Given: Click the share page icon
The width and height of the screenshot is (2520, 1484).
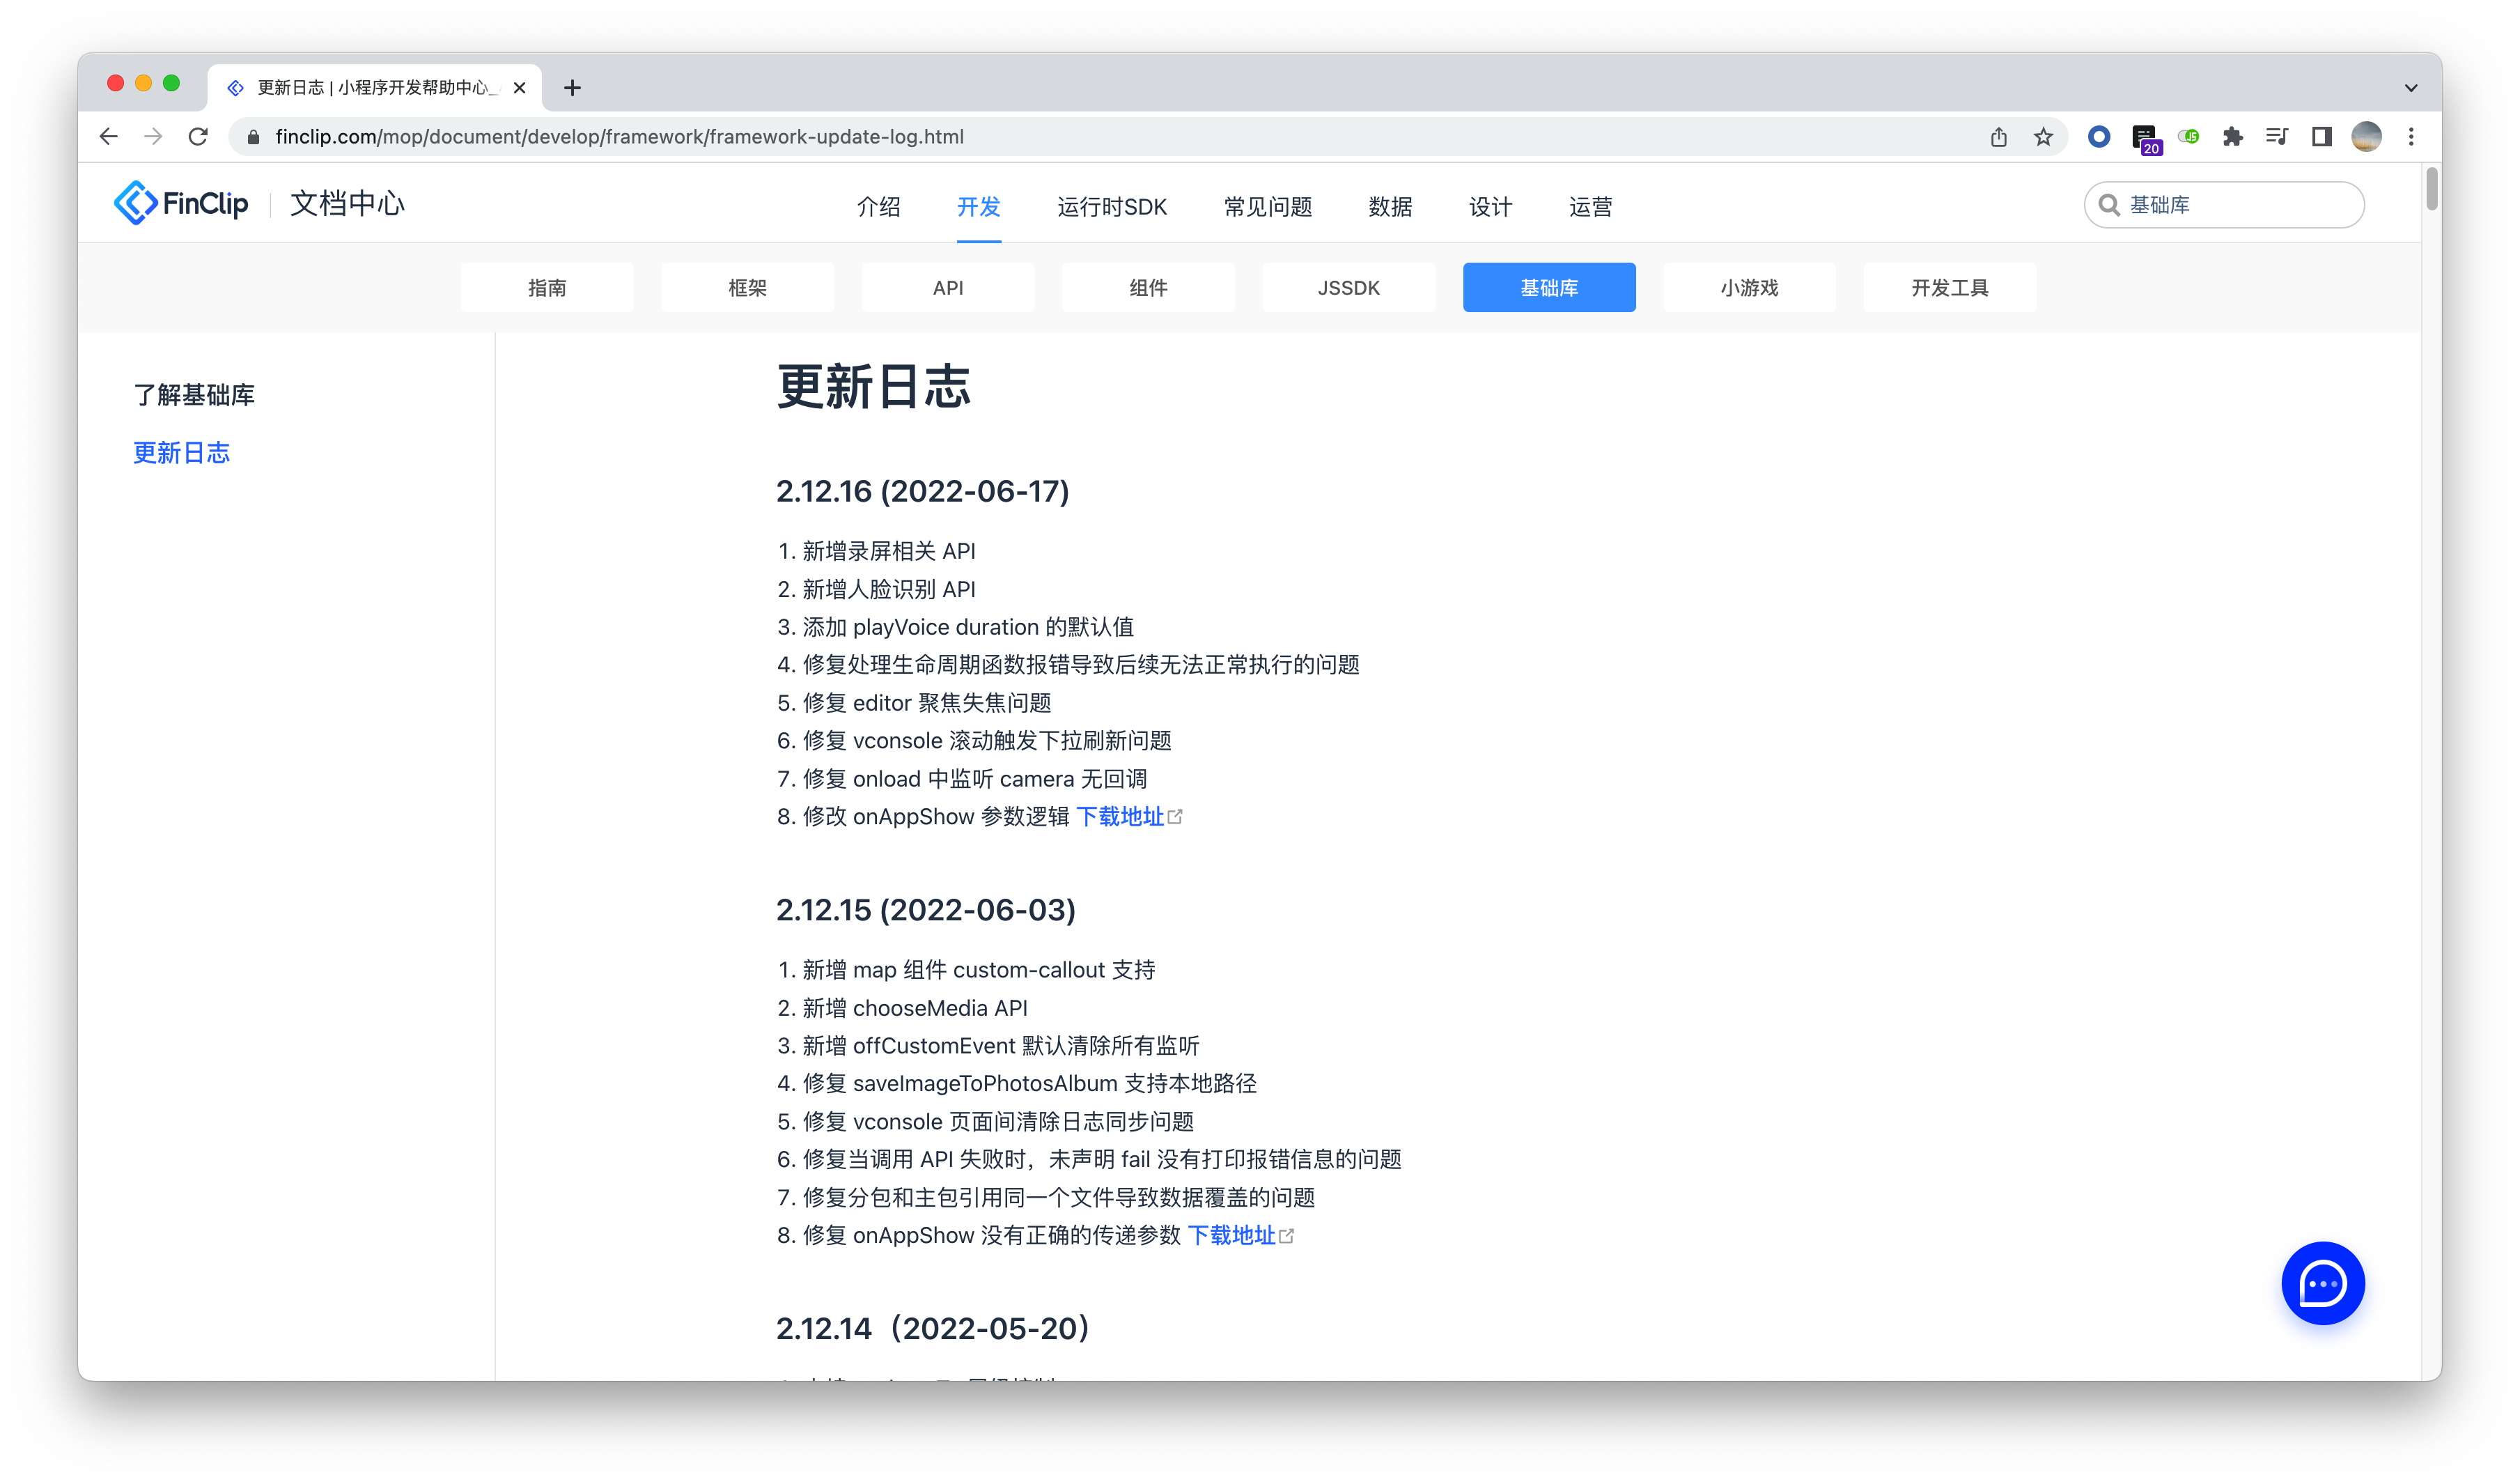Looking at the screenshot, I should point(1998,137).
